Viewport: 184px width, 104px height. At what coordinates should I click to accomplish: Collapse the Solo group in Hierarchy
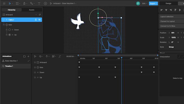pyautogui.click(x=4, y=25)
